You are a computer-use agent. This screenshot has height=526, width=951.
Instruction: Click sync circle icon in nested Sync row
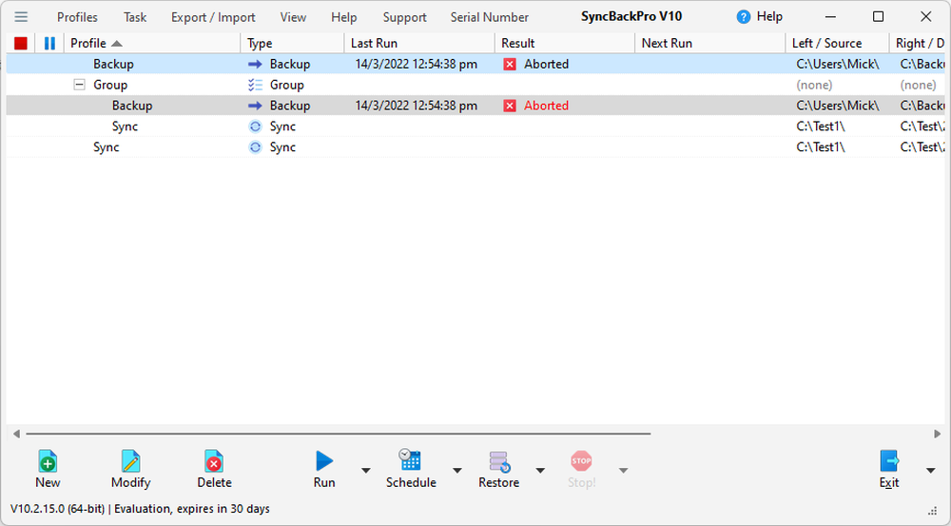coord(255,127)
